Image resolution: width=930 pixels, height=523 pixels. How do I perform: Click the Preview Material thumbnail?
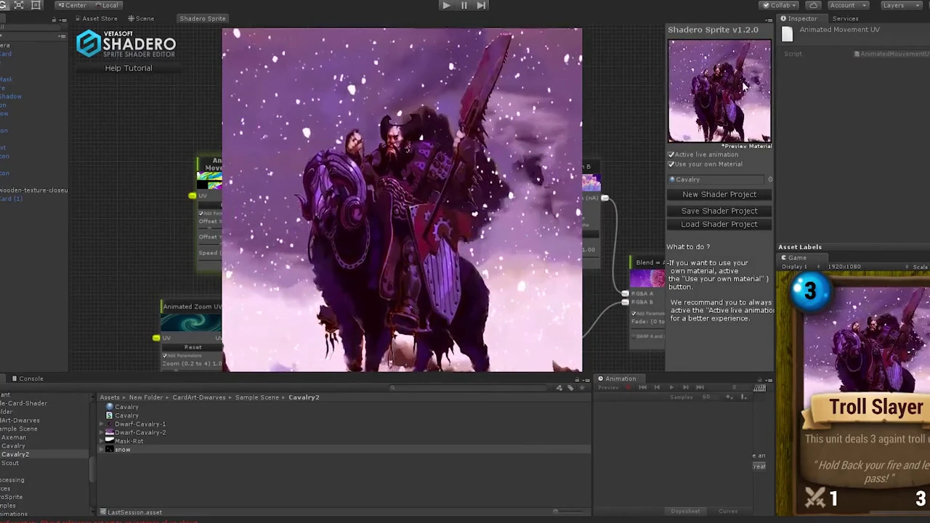coord(719,91)
